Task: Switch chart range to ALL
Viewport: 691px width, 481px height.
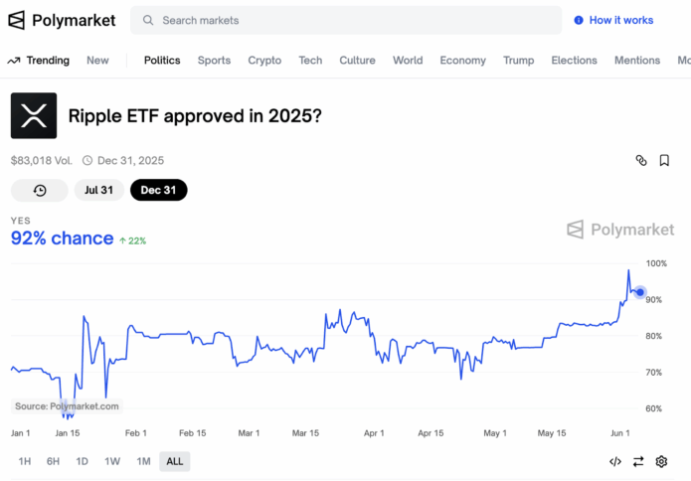Action: [175, 461]
